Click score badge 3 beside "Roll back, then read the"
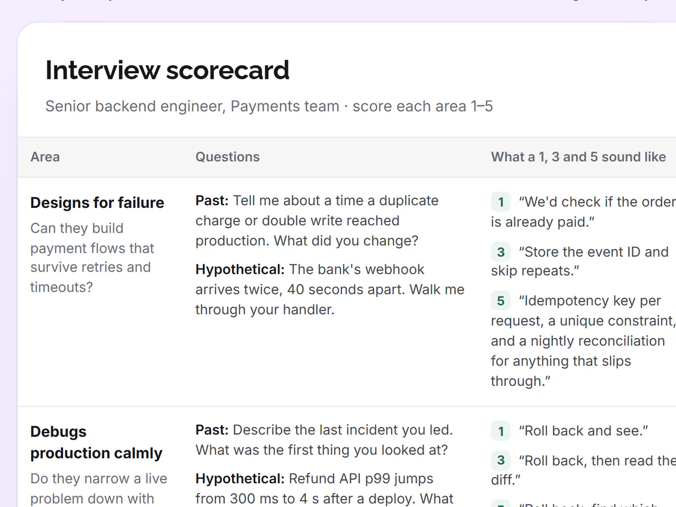Viewport: 676px width, 507px height. tap(501, 461)
